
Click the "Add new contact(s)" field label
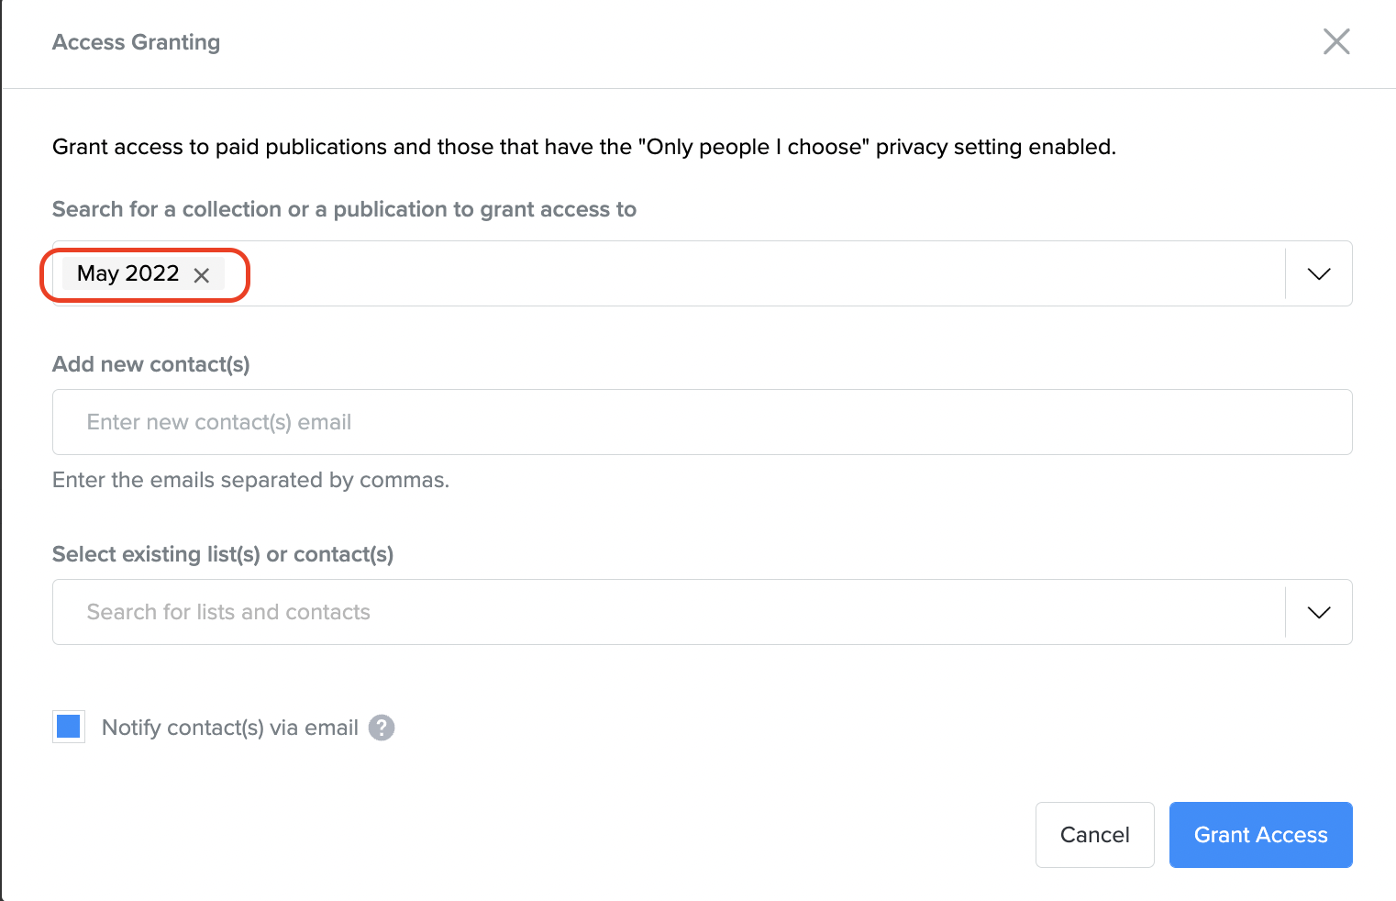coord(151,364)
